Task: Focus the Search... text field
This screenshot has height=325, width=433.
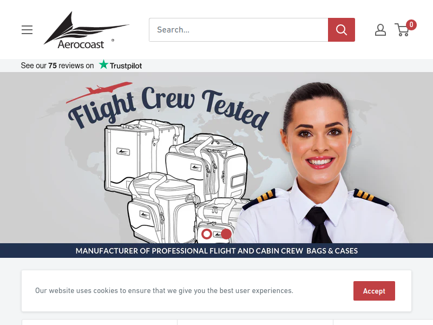Action: click(239, 30)
